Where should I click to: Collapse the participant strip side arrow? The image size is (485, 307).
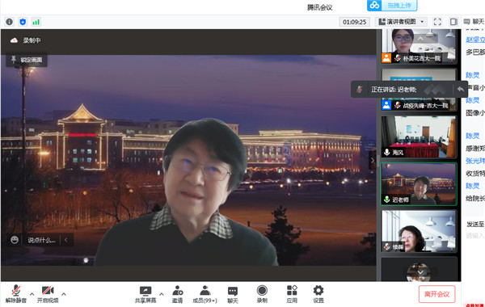tap(373, 160)
